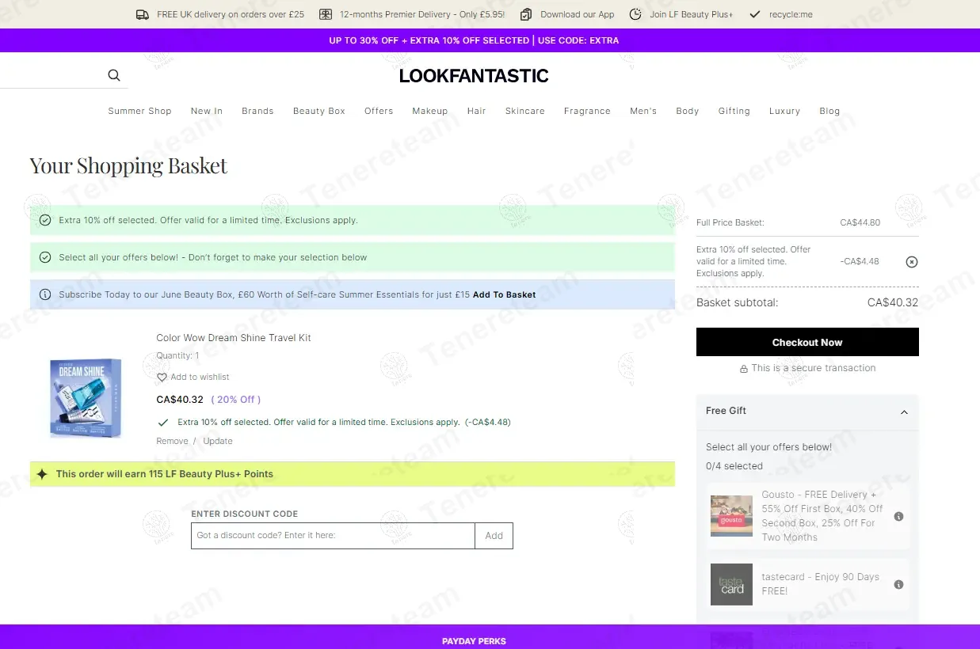Click the LOOKFANTASTIC logo
The width and height of the screenshot is (980, 649).
click(474, 76)
